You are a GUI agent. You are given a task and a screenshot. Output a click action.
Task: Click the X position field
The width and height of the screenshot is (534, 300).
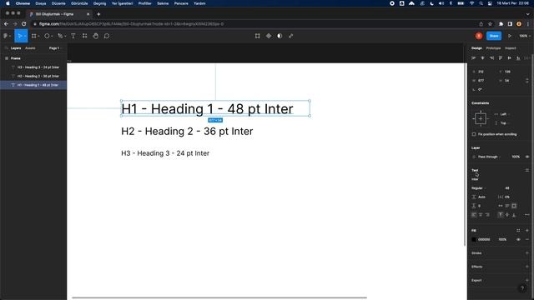pos(482,72)
